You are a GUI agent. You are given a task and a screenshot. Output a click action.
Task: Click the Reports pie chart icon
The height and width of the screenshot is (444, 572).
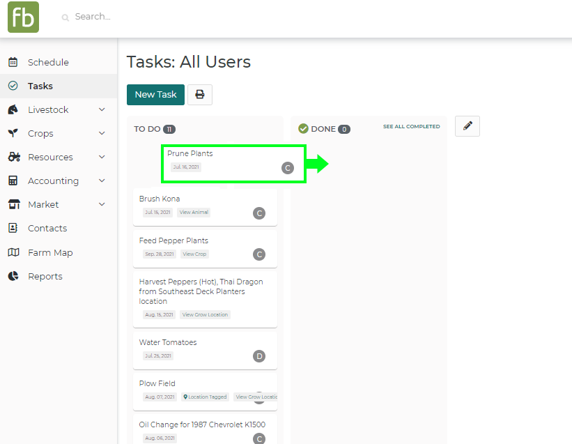(13, 276)
